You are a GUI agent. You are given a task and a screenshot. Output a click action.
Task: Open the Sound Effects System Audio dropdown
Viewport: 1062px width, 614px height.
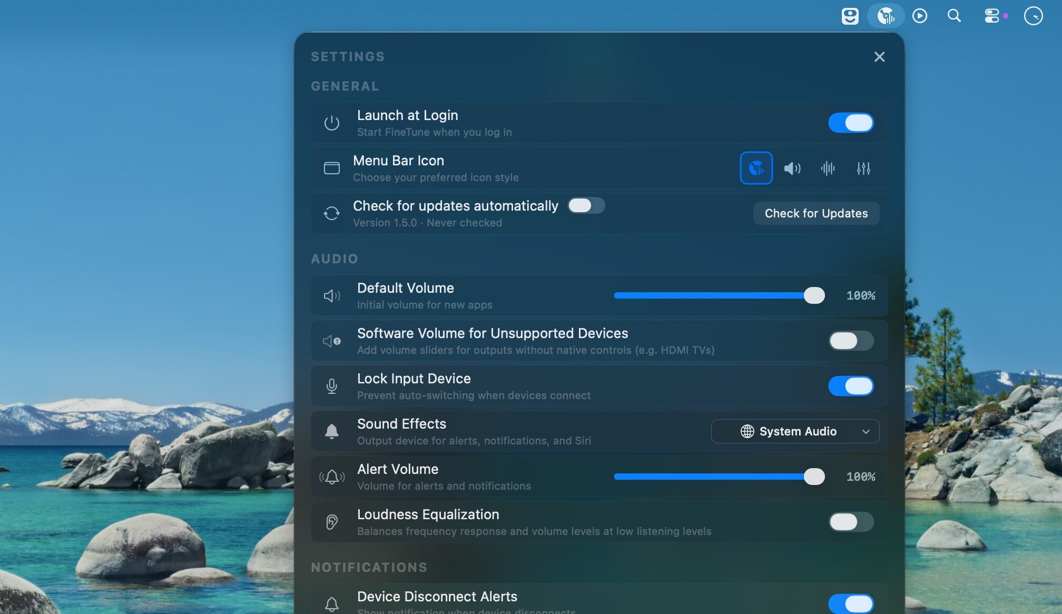(x=794, y=431)
